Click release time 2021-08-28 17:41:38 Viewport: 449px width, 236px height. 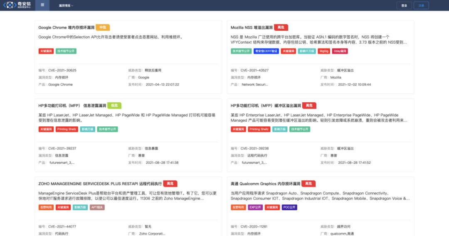[x=162, y=162]
